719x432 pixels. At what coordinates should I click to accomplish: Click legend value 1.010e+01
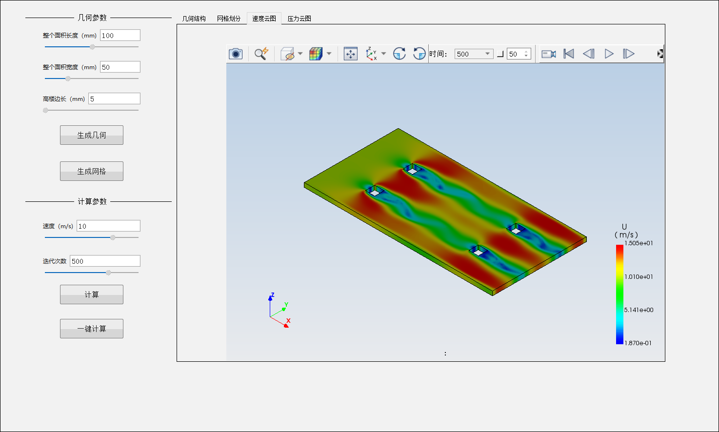[x=639, y=276]
